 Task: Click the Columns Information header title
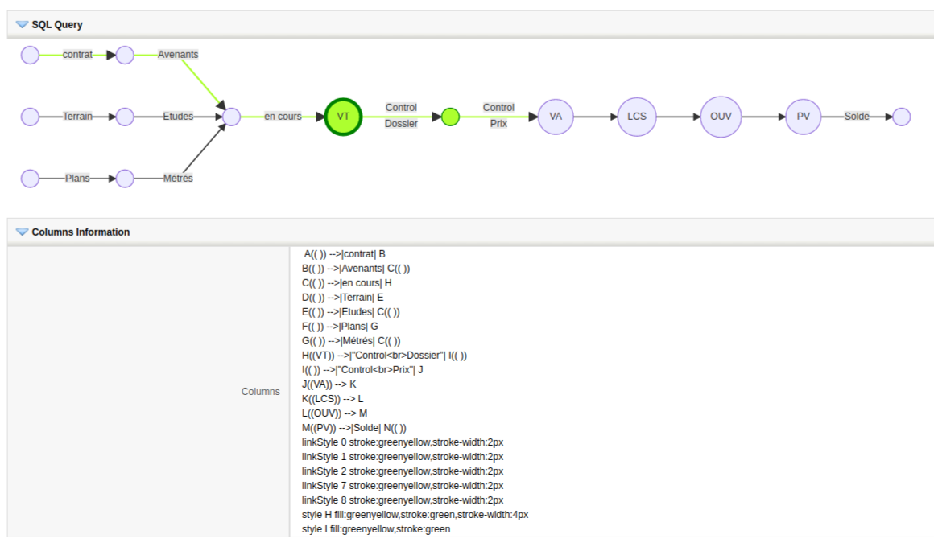(81, 232)
